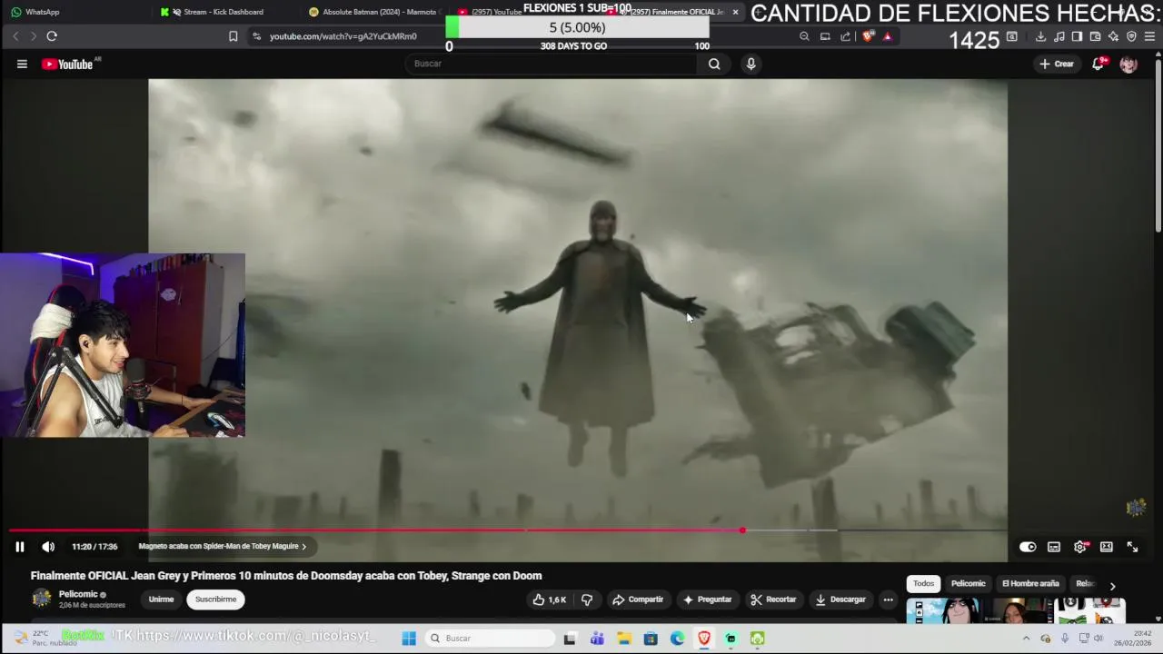Dislike the video with thumbs down
The height and width of the screenshot is (654, 1163).
coord(587,599)
